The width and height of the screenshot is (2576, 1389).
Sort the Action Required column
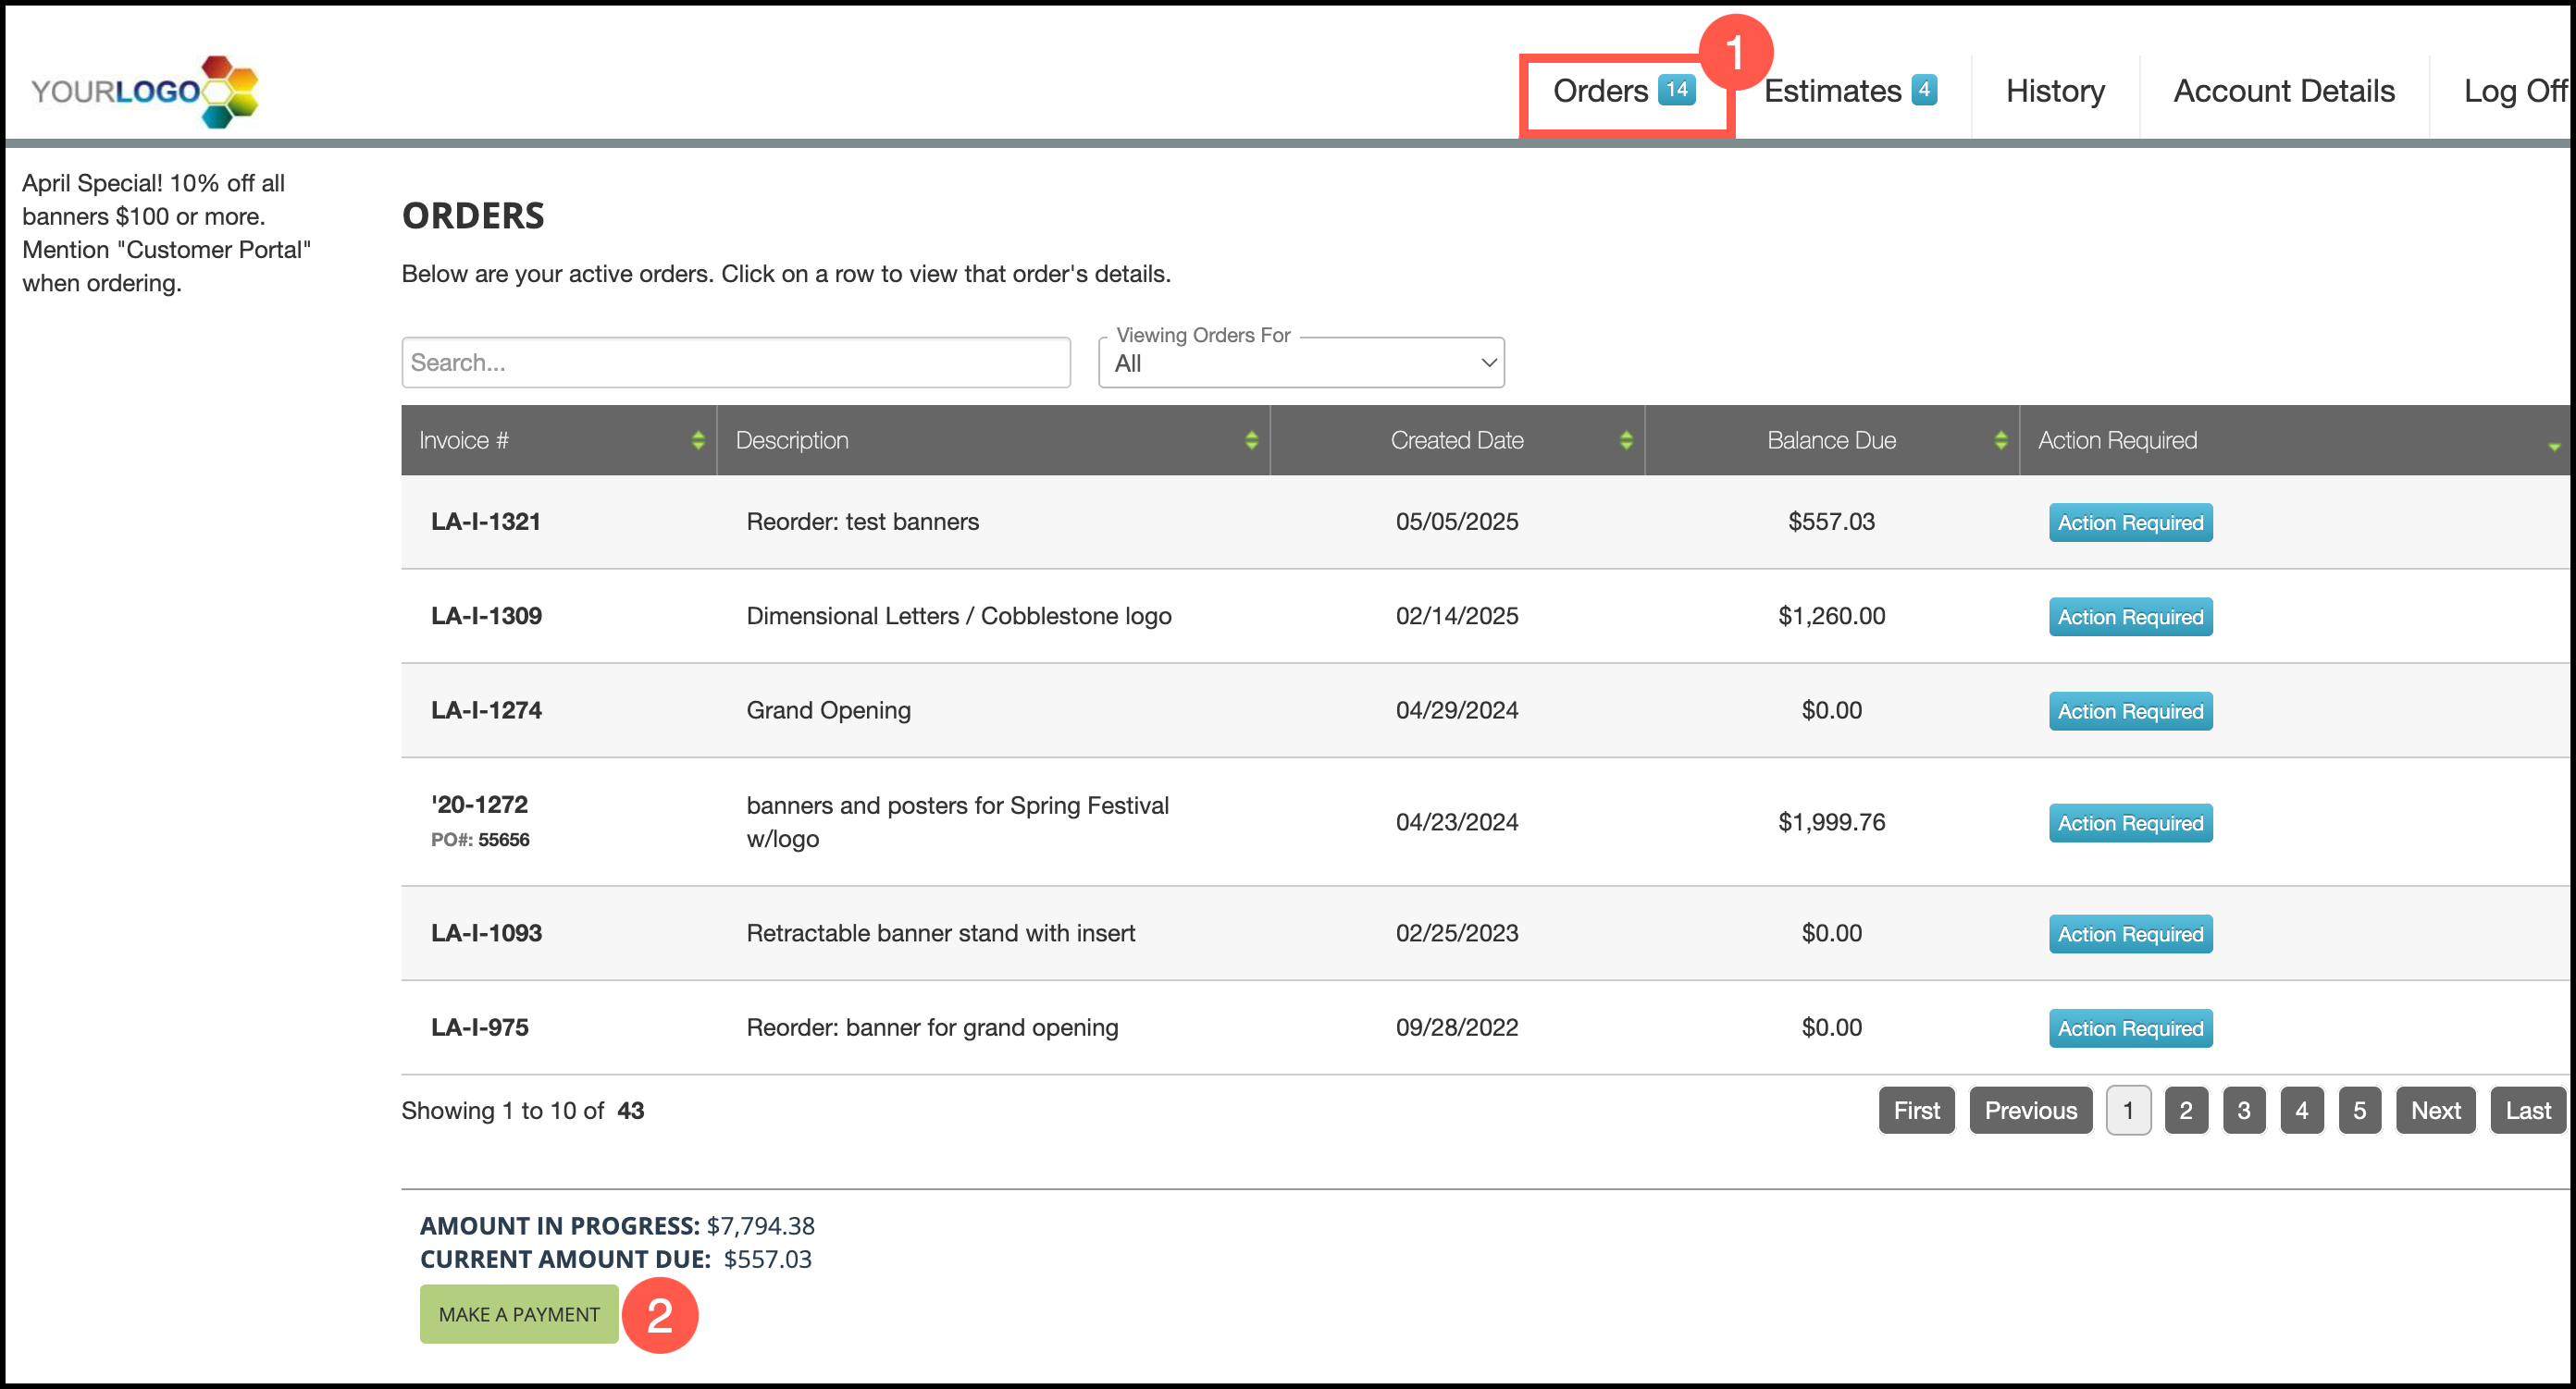[2553, 445]
